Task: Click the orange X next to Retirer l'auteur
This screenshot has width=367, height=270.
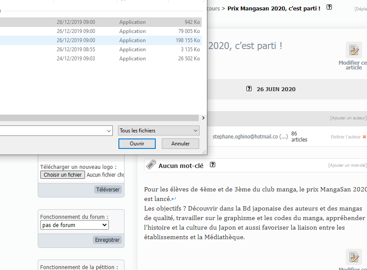Action: (364, 137)
